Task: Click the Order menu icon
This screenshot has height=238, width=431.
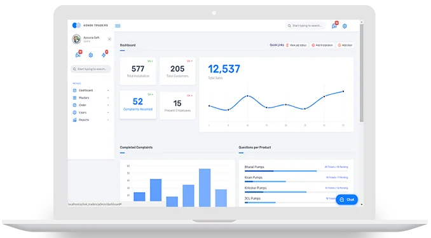Action: point(74,105)
